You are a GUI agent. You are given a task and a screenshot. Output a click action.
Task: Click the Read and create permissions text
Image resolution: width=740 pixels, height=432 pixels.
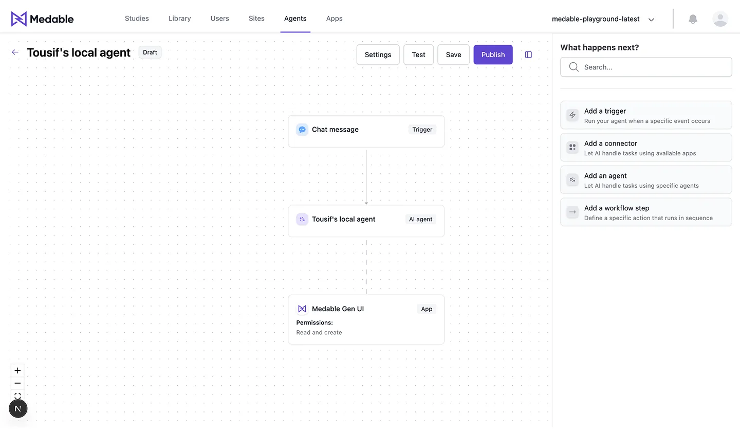tap(319, 333)
